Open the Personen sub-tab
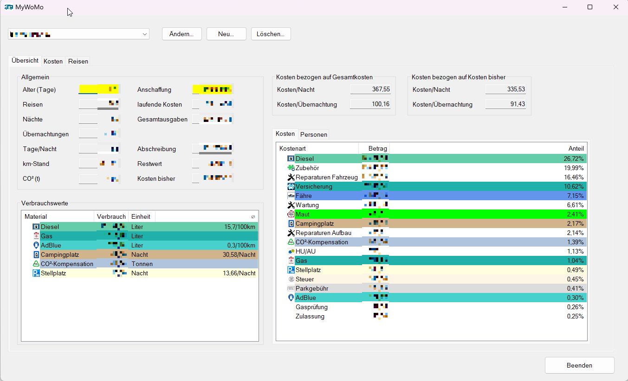The width and height of the screenshot is (628, 381). (x=314, y=134)
